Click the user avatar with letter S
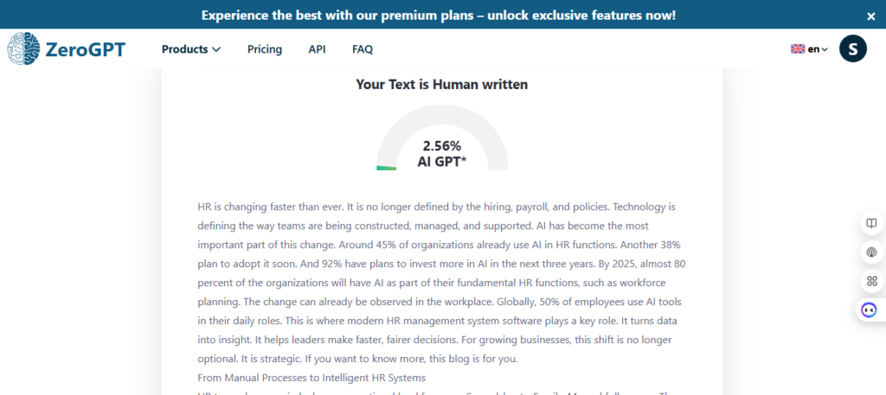The height and width of the screenshot is (395, 886). pyautogui.click(x=852, y=49)
